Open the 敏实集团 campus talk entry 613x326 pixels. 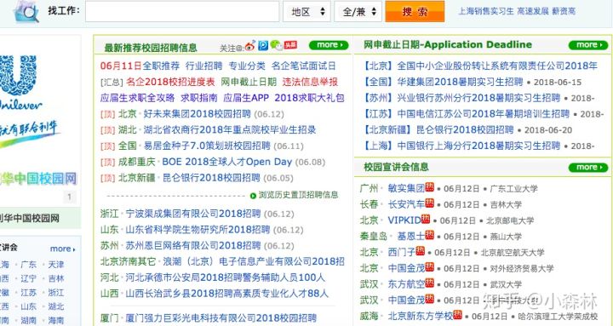click(x=406, y=188)
